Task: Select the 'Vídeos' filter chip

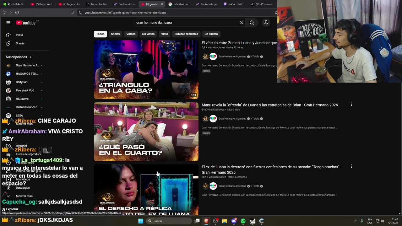Action: 131,34
